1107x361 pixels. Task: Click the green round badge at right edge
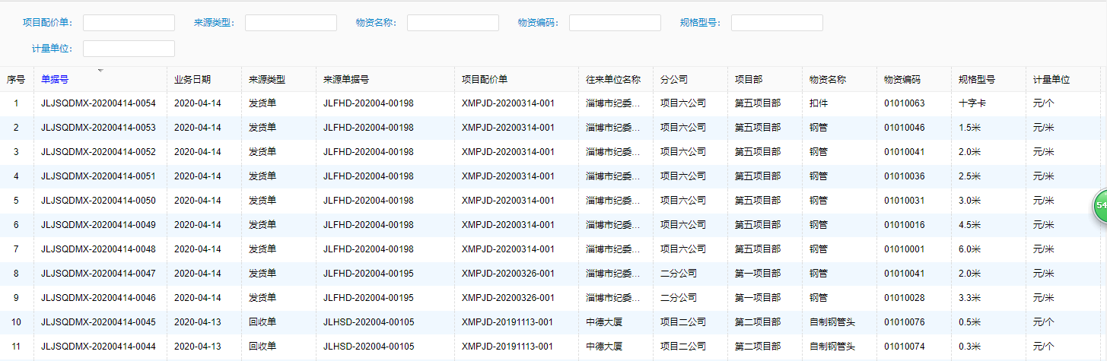1100,207
